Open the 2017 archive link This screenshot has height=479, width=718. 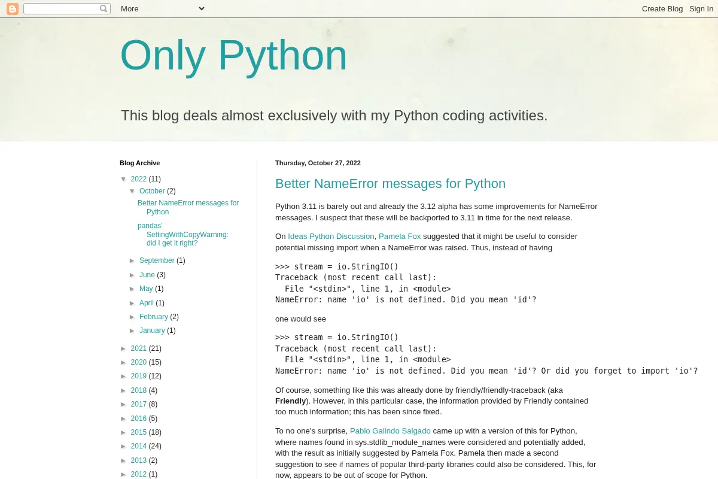(139, 404)
